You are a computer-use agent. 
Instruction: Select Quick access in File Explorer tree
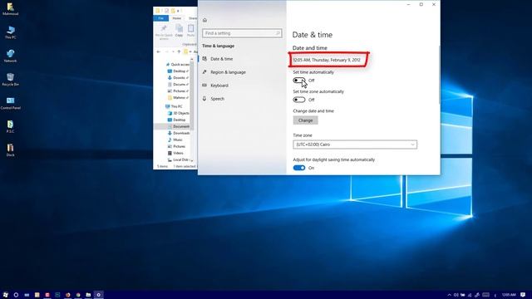177,65
